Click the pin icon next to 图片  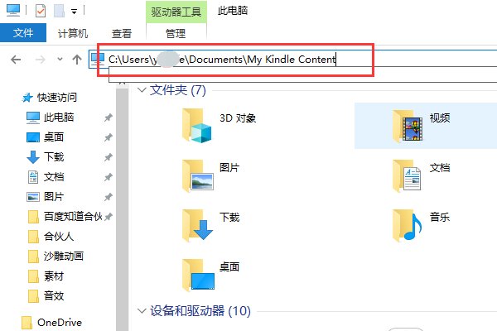[x=108, y=197]
